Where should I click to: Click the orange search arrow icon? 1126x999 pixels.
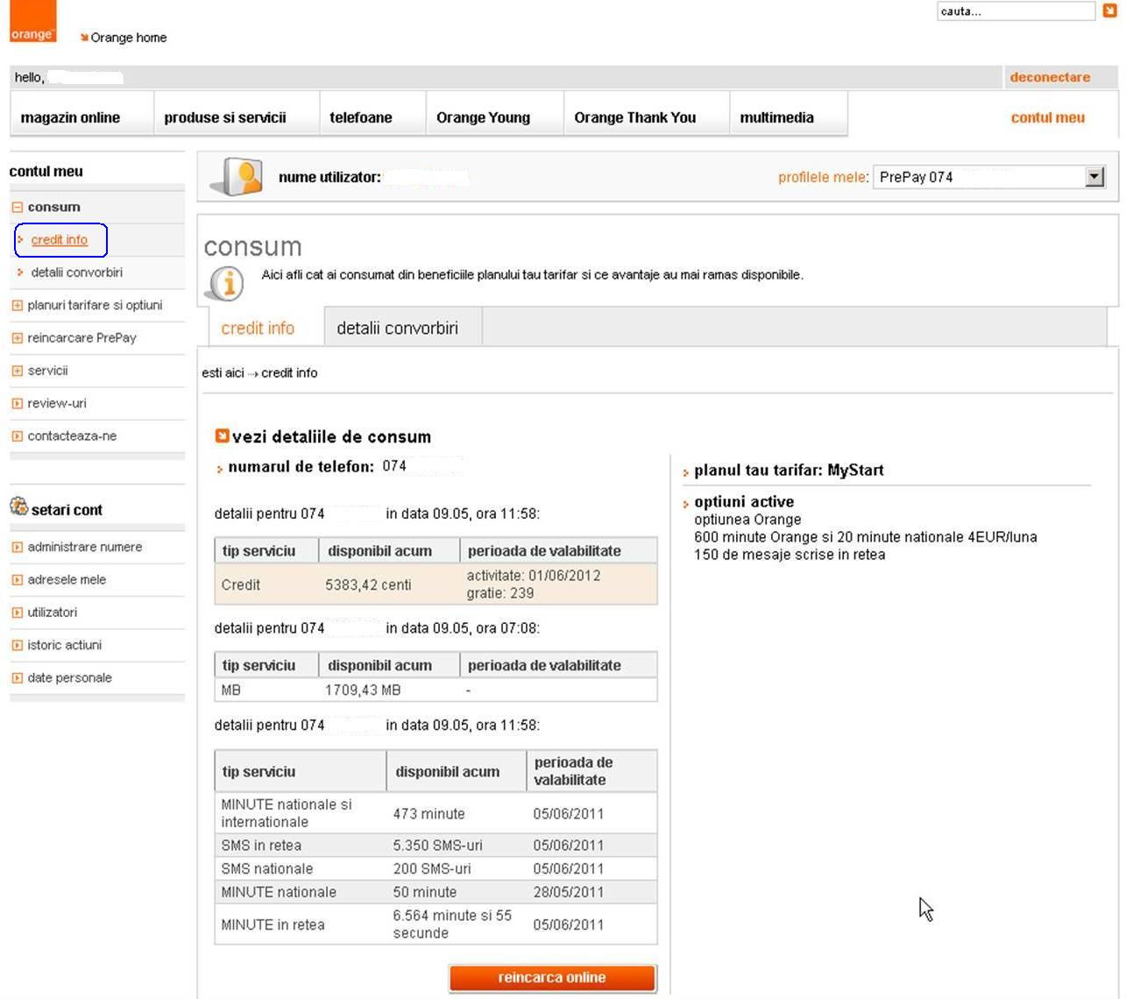tap(1109, 11)
